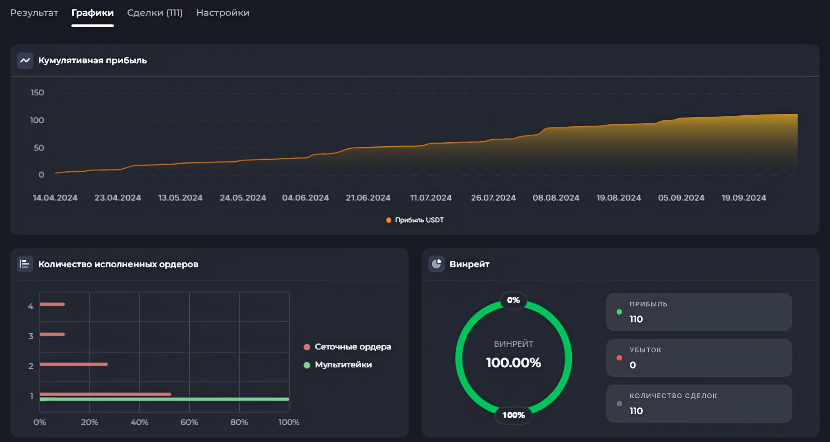
Task: Select the active Графики tab
Action: click(92, 13)
